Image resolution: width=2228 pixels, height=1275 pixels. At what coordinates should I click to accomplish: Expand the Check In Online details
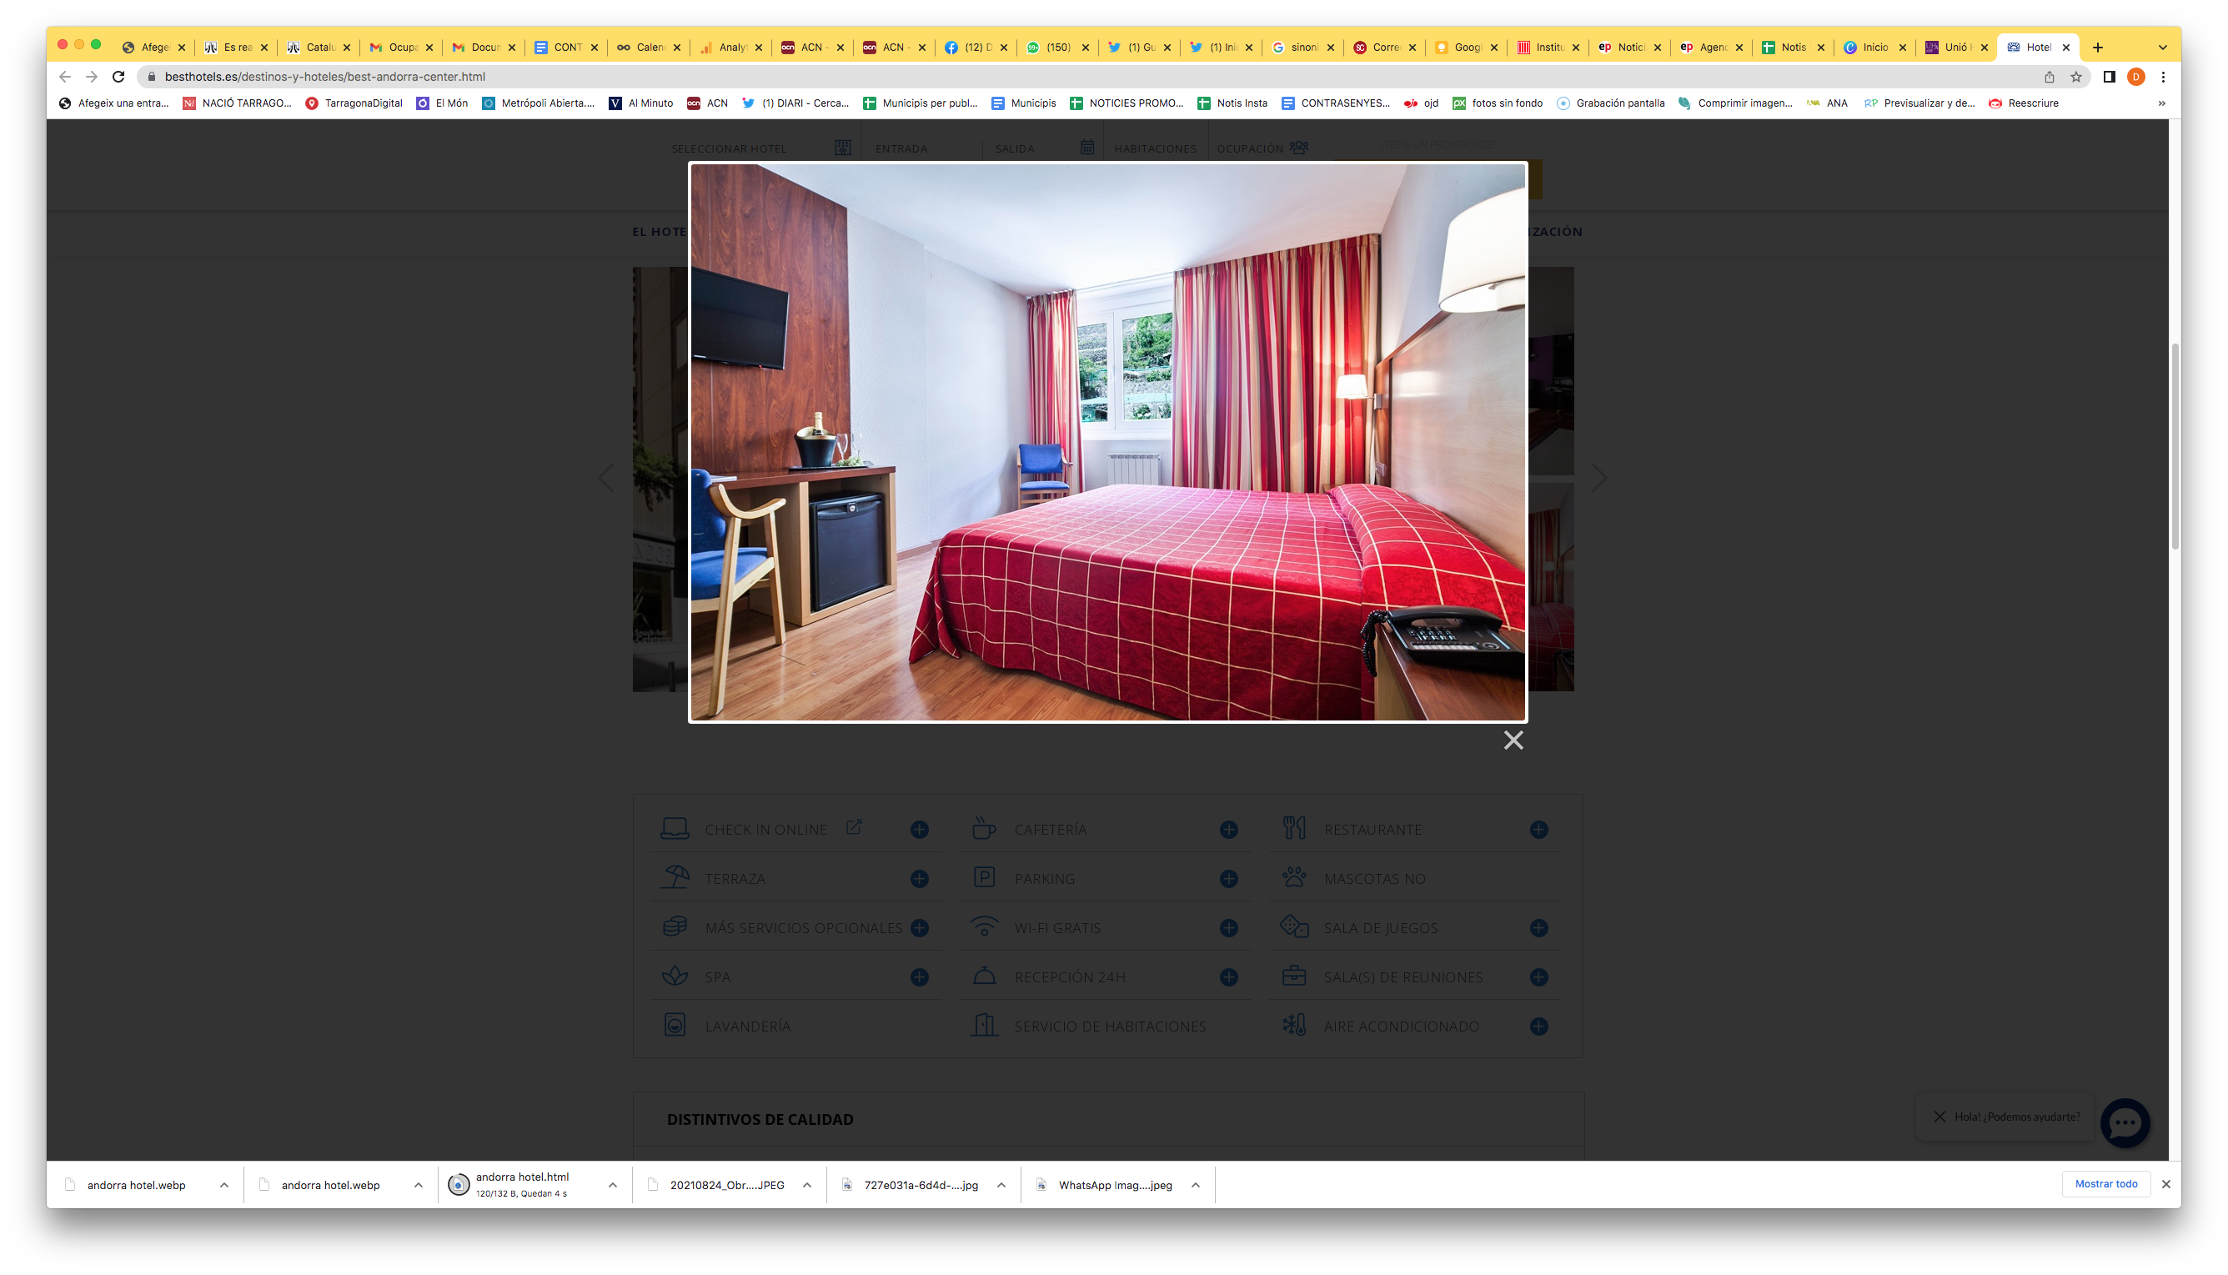919,829
